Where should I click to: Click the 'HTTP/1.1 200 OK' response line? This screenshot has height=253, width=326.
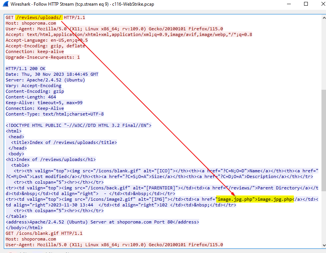click(25, 69)
